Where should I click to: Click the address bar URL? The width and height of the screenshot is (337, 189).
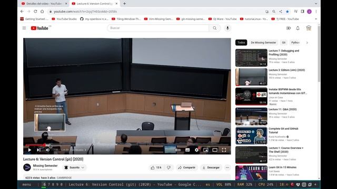[x=85, y=12]
